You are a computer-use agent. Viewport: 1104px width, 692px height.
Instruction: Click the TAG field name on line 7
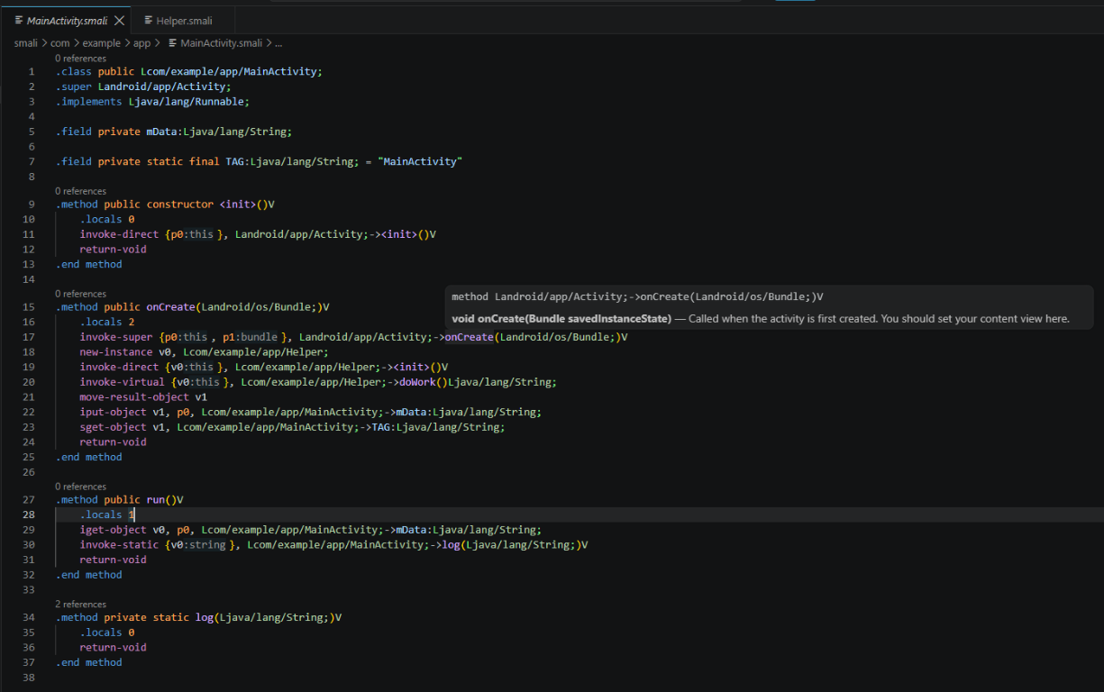[234, 161]
